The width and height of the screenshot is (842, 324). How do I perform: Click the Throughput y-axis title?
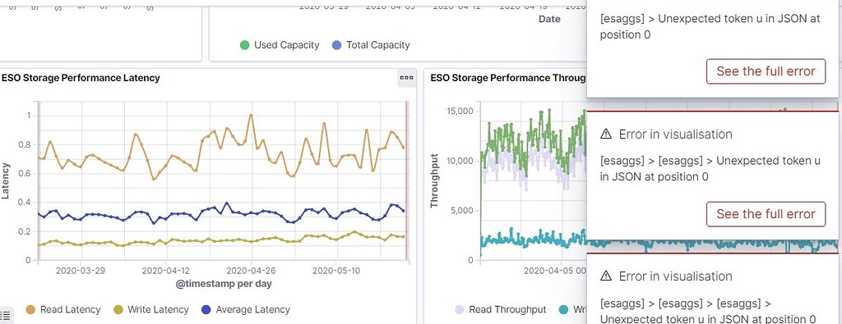[434, 181]
